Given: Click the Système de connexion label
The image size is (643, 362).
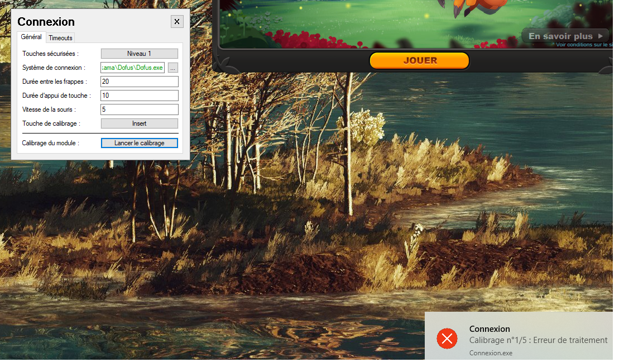Looking at the screenshot, I should pyautogui.click(x=54, y=68).
